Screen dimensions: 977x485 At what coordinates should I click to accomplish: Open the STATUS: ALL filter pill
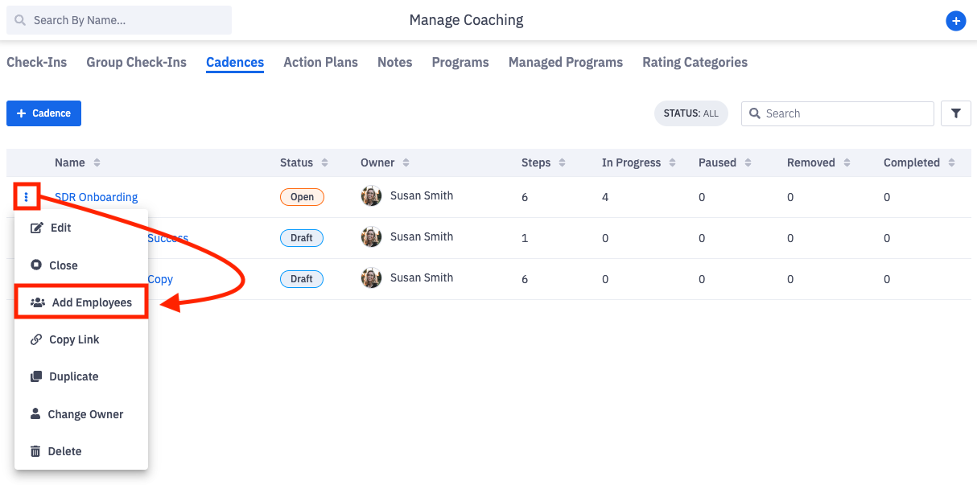tap(690, 113)
